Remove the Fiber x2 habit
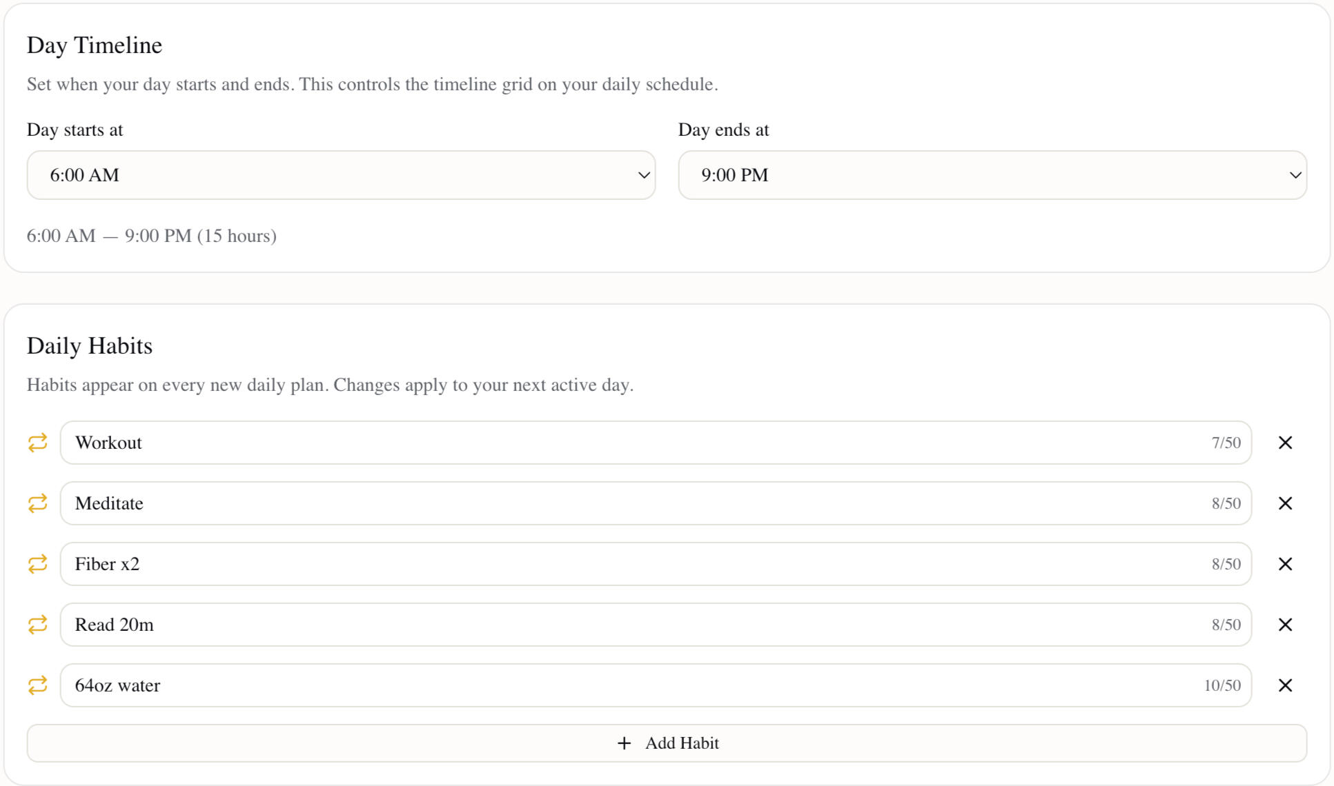 tap(1285, 564)
